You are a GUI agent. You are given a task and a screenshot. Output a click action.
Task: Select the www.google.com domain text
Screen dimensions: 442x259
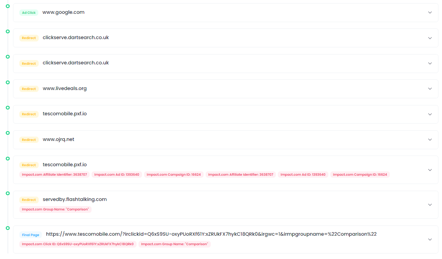(x=64, y=12)
